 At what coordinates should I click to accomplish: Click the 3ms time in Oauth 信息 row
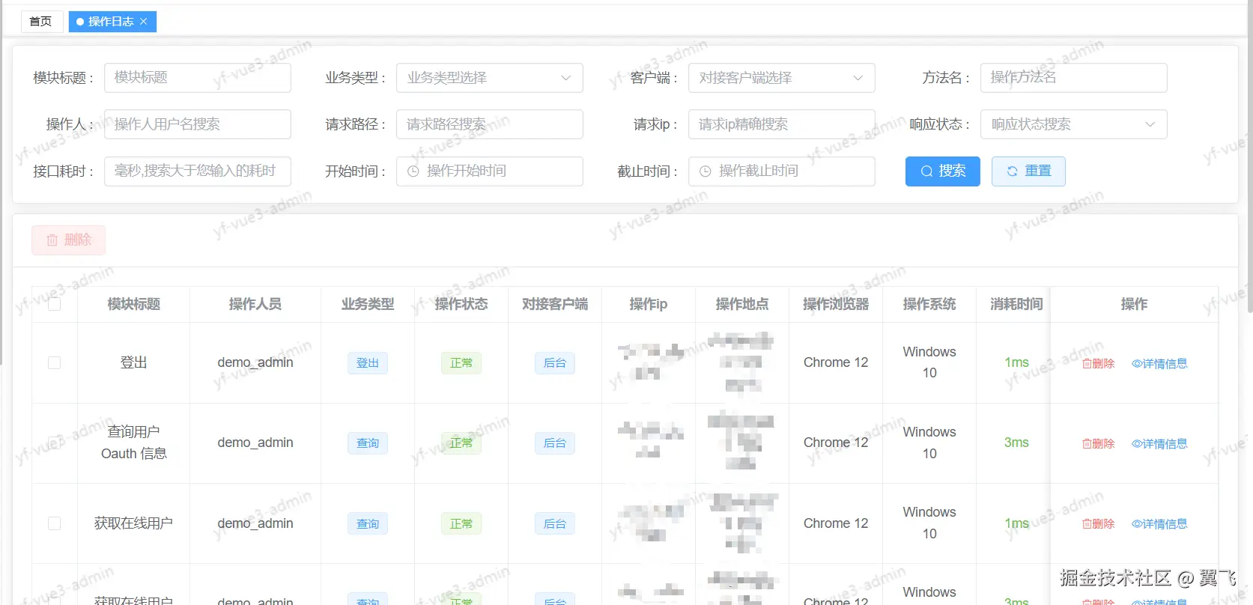coord(1016,443)
